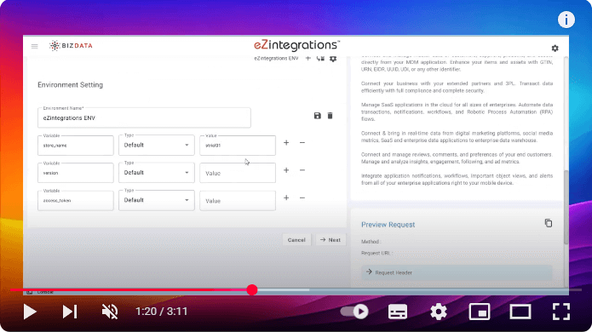Click middle icon beside eZintegrations ENV selector

(x=320, y=59)
